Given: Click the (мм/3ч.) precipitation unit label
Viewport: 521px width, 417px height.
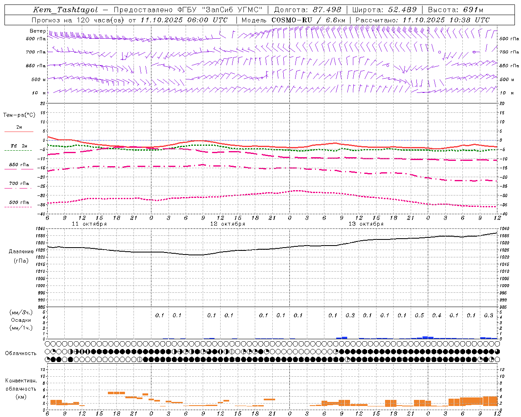Looking at the screenshot, I should (x=21, y=312).
